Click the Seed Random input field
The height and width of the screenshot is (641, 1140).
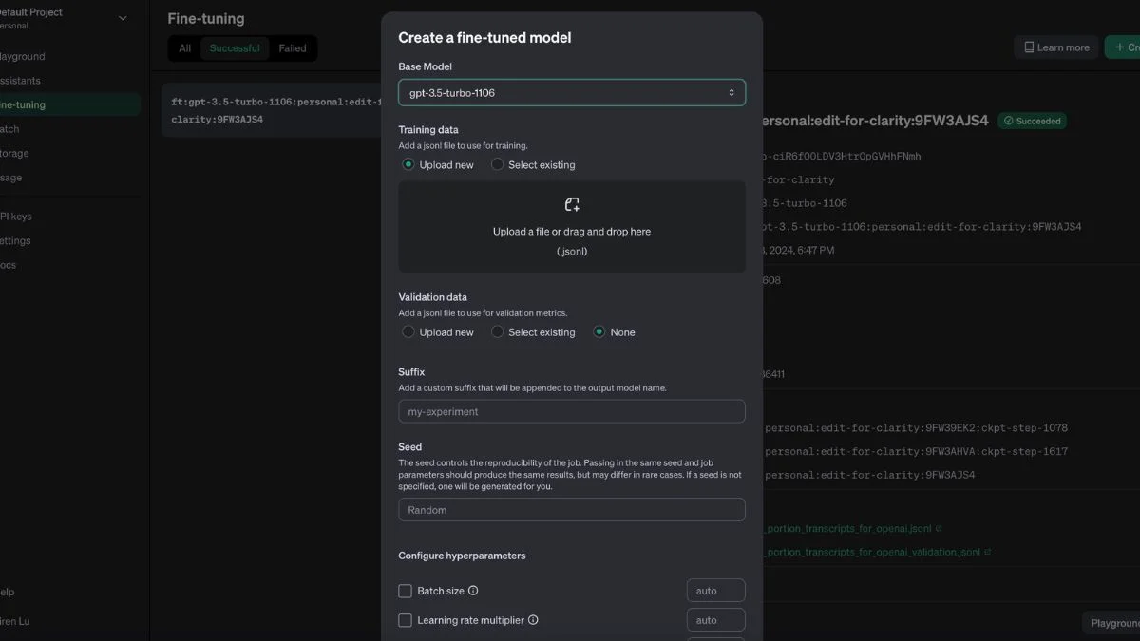click(572, 510)
